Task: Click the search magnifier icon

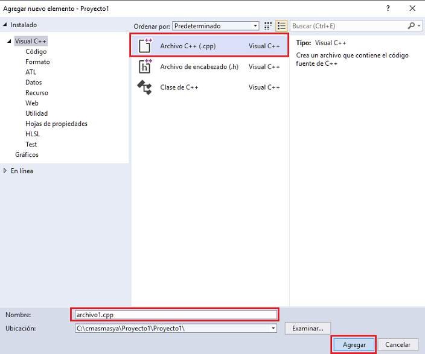Action: coord(412,26)
